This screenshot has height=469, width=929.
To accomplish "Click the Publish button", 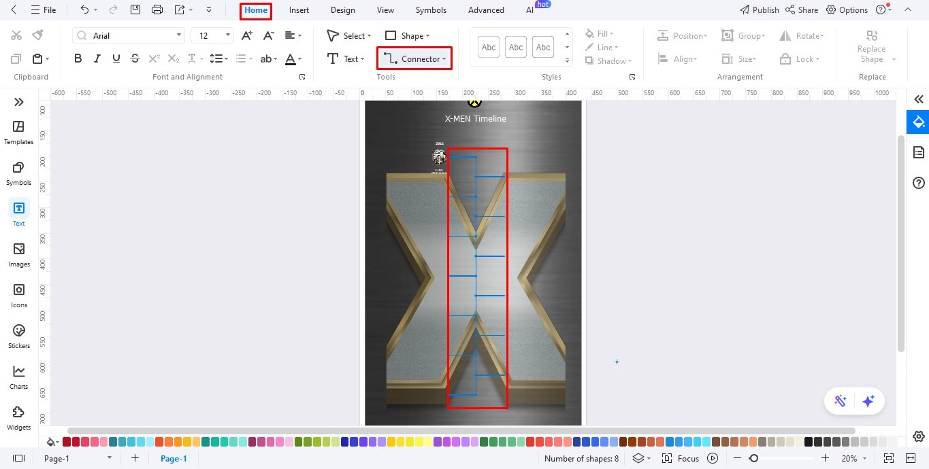I will (x=760, y=10).
